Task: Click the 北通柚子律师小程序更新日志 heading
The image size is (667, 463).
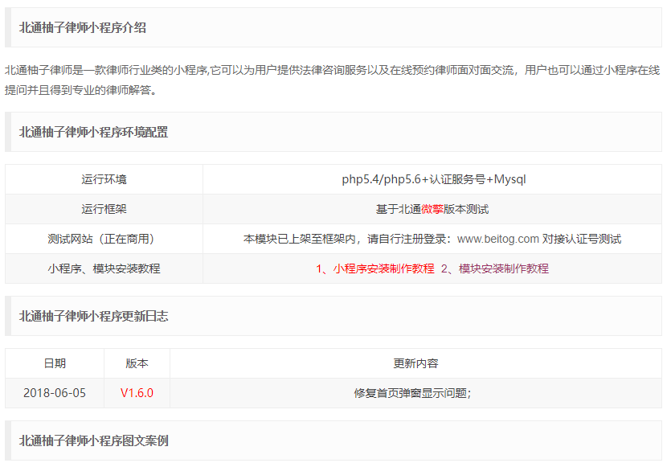Action: tap(93, 316)
